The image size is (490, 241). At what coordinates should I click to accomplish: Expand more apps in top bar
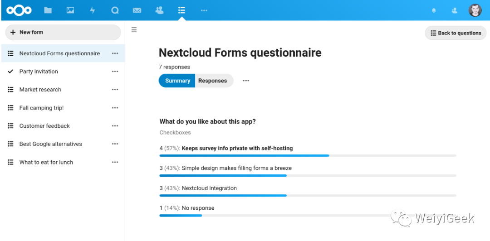tap(204, 10)
